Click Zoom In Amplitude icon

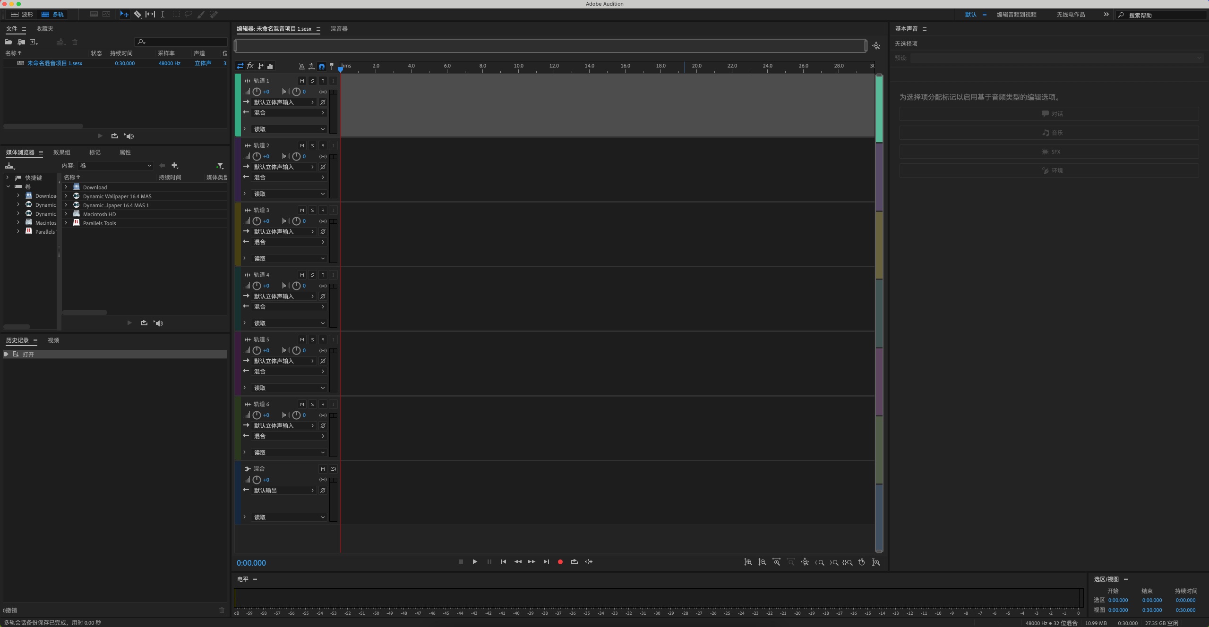tap(748, 562)
